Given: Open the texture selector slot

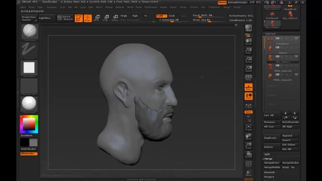Looking at the screenshot, I should tap(29, 86).
